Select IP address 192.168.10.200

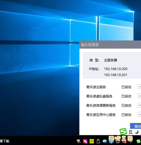click(x=116, y=69)
